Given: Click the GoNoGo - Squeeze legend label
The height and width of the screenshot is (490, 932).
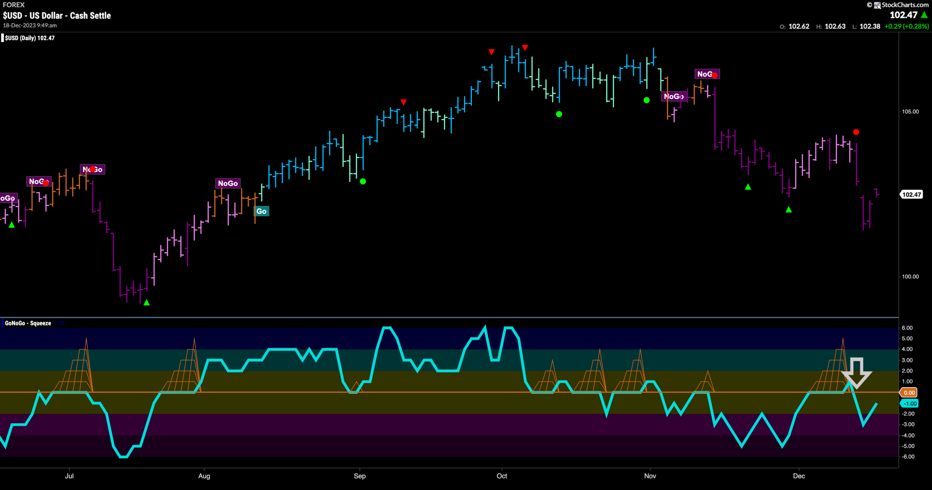Looking at the screenshot, I should pos(28,323).
